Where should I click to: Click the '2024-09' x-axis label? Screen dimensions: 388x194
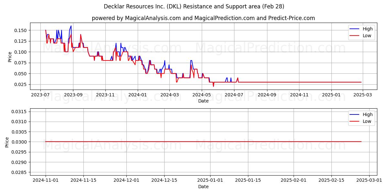(267, 95)
